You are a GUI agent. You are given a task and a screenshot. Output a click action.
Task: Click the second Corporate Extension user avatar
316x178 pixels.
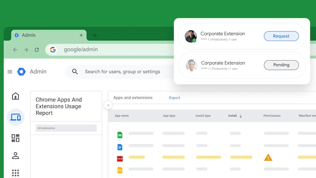point(191,65)
